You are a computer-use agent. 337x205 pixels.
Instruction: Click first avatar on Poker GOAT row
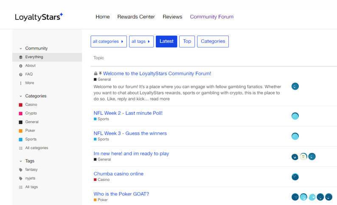(x=295, y=197)
